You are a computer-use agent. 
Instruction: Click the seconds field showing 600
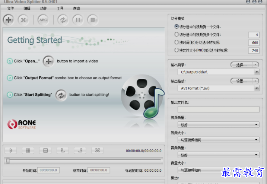tap(254, 42)
